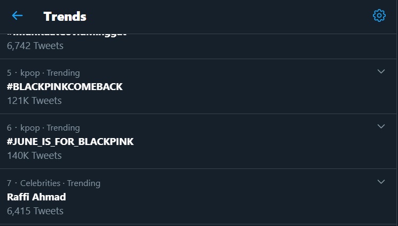Expand the Raffi Ahmad trend chevron
Screen dimensions: 398x226
click(x=381, y=182)
